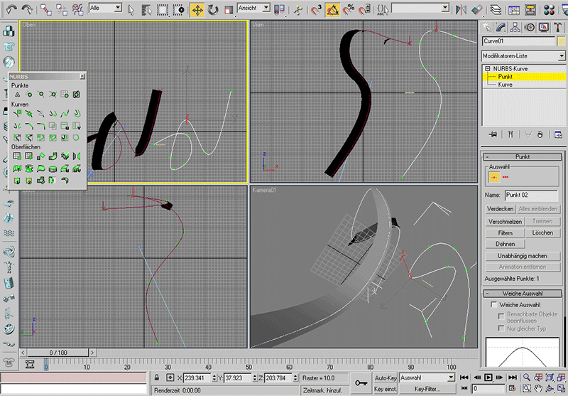Image resolution: width=568 pixels, height=396 pixels.
Task: Select the Kurve sub-object level
Action: tap(506, 84)
